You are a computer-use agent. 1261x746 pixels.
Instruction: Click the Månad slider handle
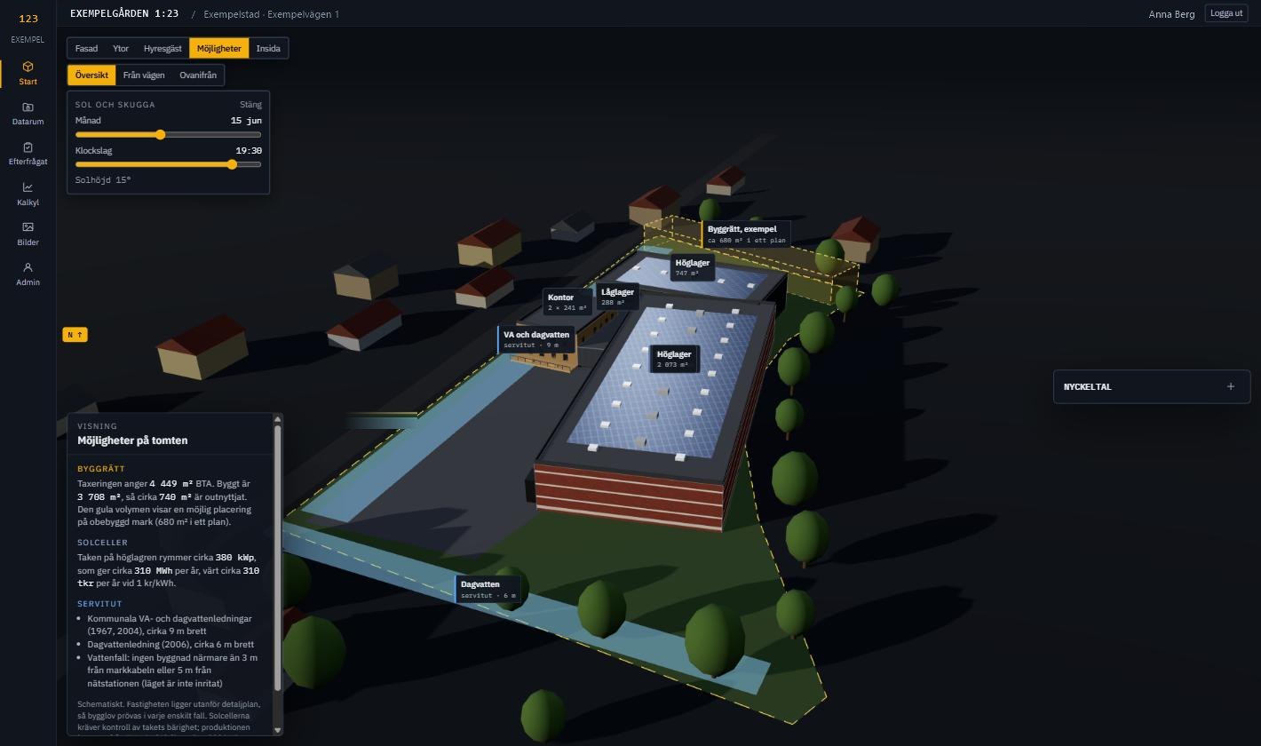pyautogui.click(x=161, y=135)
